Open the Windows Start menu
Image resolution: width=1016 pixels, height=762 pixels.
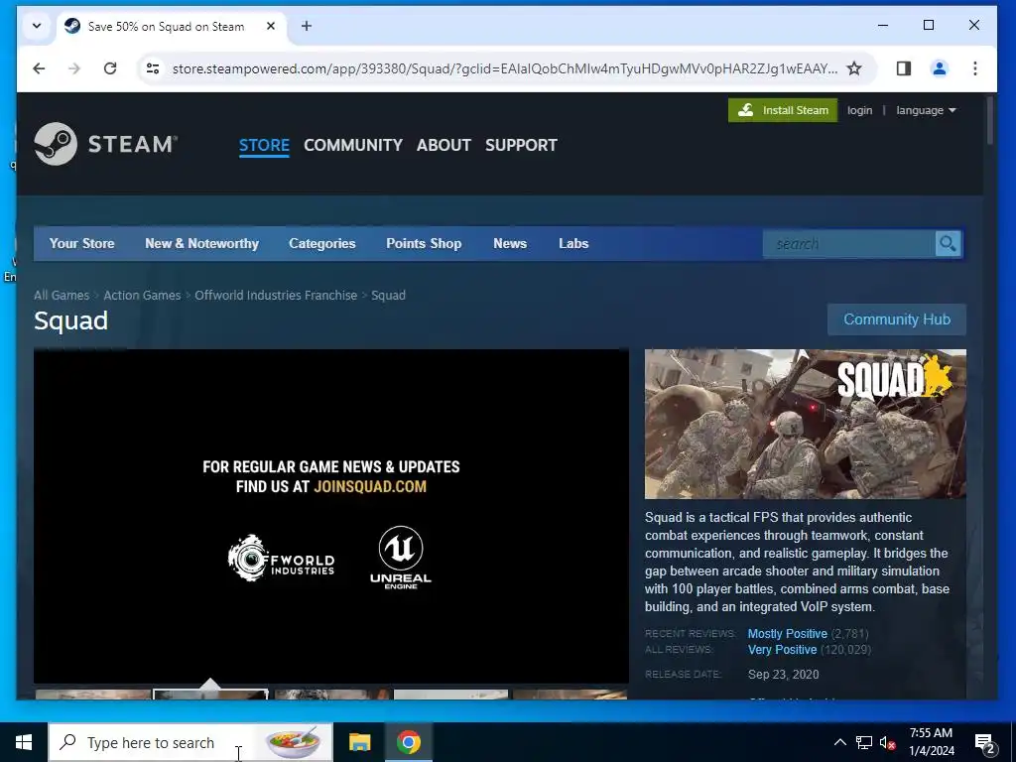(24, 742)
